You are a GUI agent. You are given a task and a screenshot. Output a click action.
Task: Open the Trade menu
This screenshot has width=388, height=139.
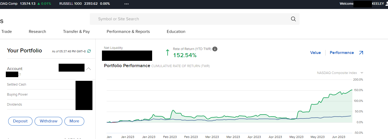[7, 32]
